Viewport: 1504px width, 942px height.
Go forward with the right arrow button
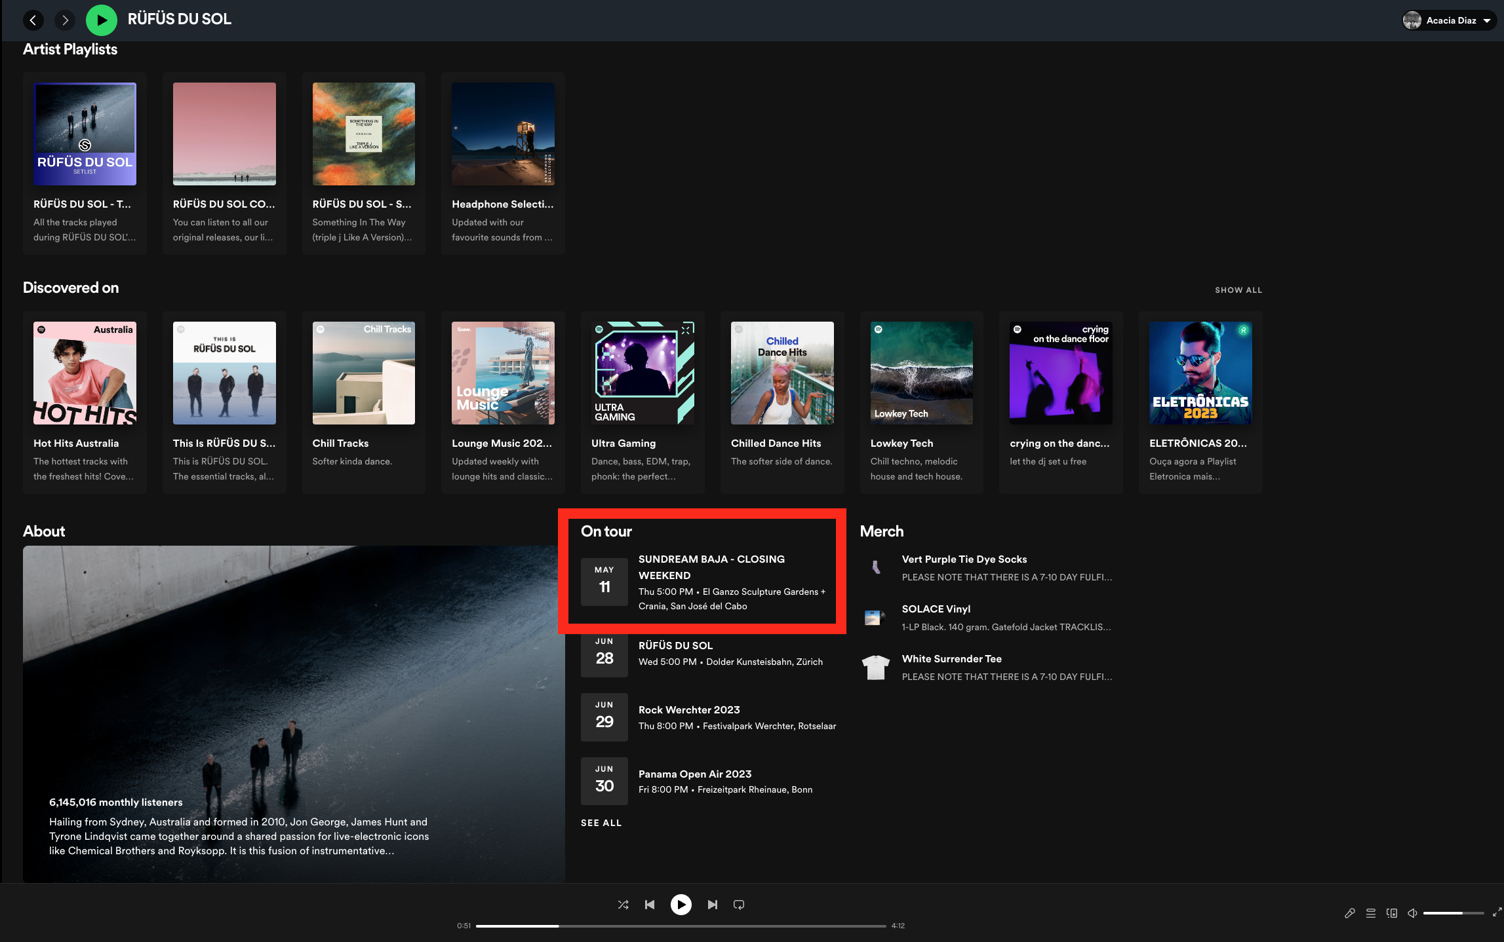tap(64, 20)
